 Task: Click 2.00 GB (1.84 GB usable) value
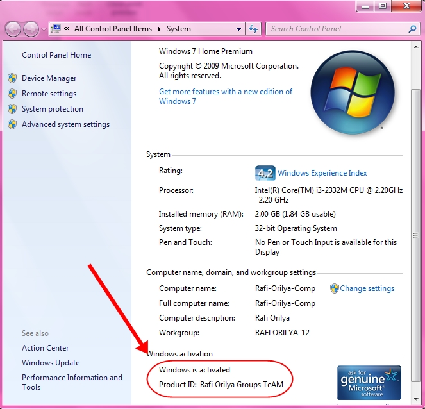[x=295, y=214]
